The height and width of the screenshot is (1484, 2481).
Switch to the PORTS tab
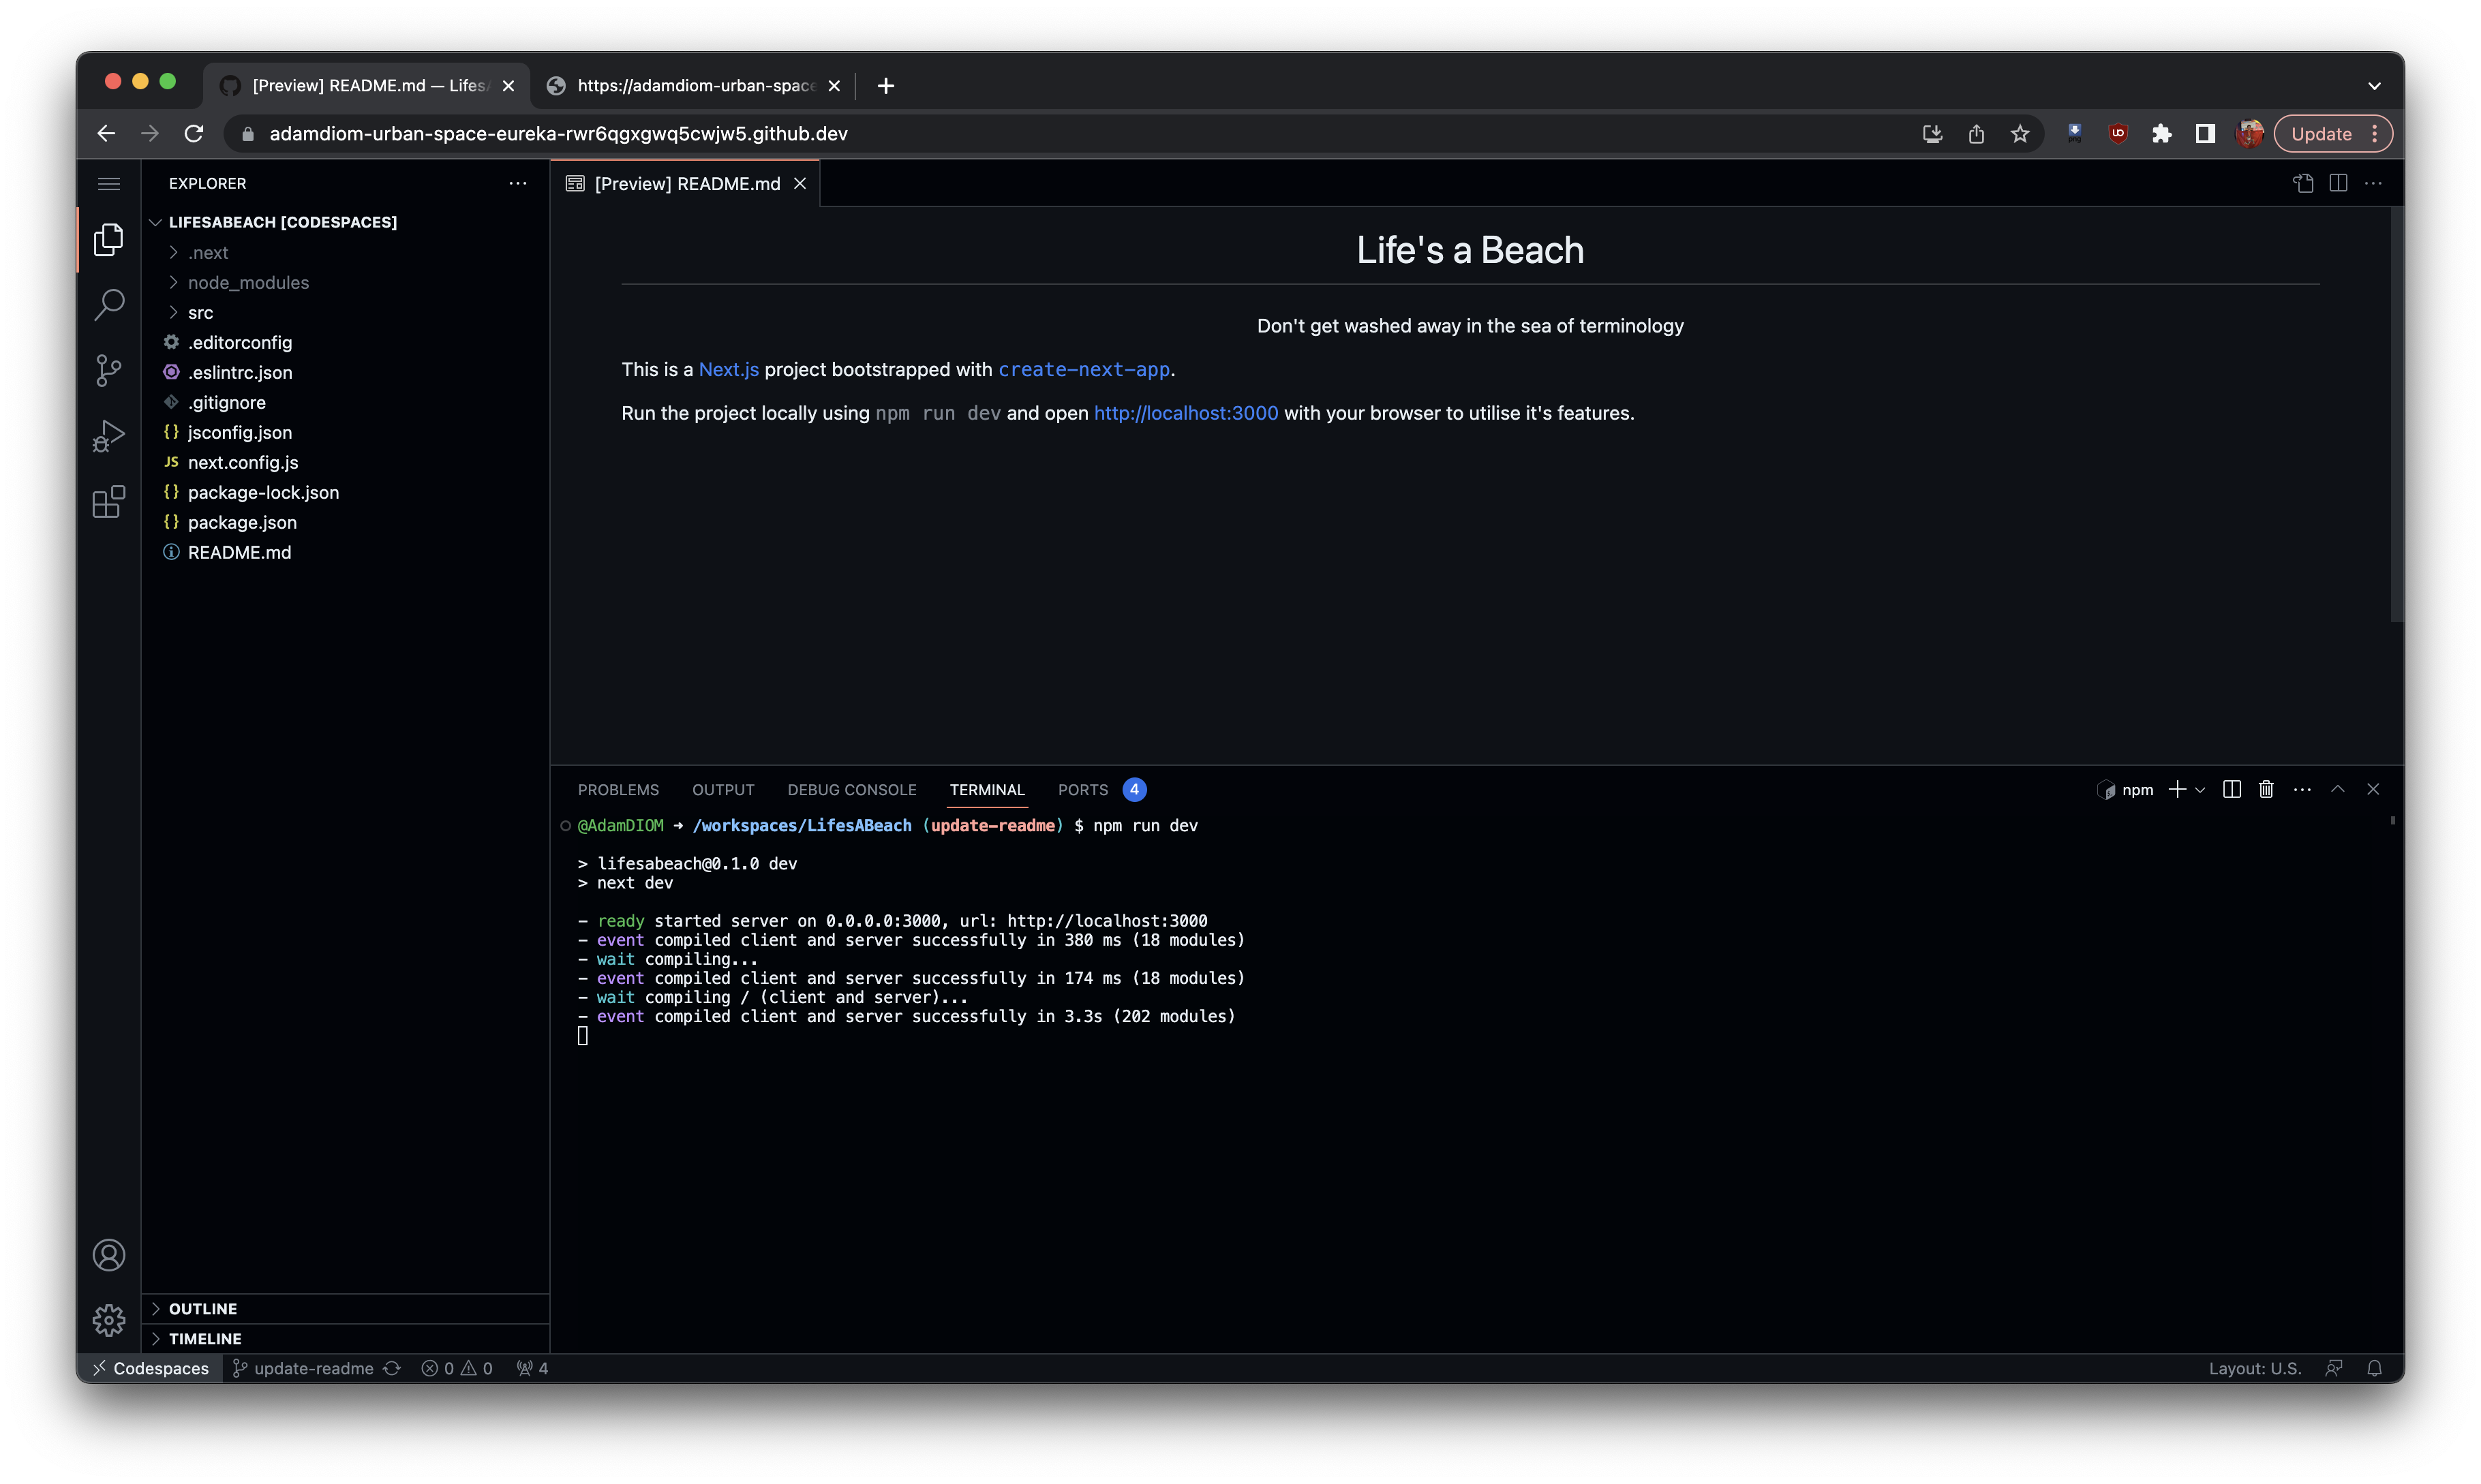coord(1082,790)
